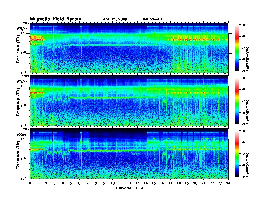Click the log(PSD) label beside dH/dt color bar
The width and height of the screenshot is (272, 210).
(248, 59)
